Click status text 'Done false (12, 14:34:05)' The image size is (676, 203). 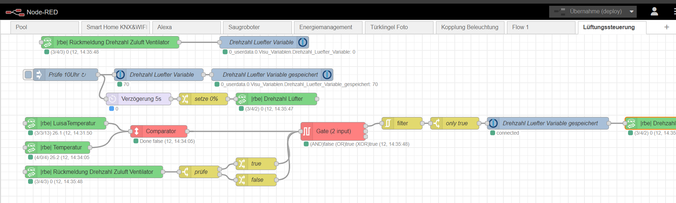pyautogui.click(x=167, y=141)
